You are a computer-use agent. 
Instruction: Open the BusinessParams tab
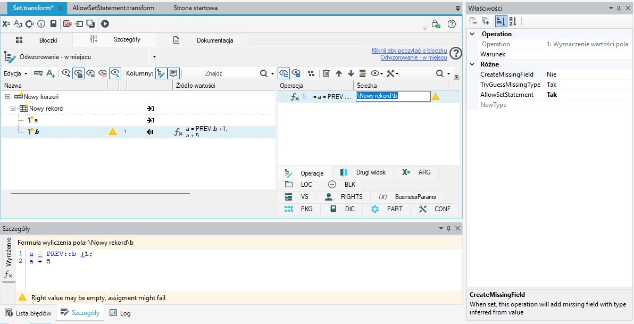click(x=407, y=197)
